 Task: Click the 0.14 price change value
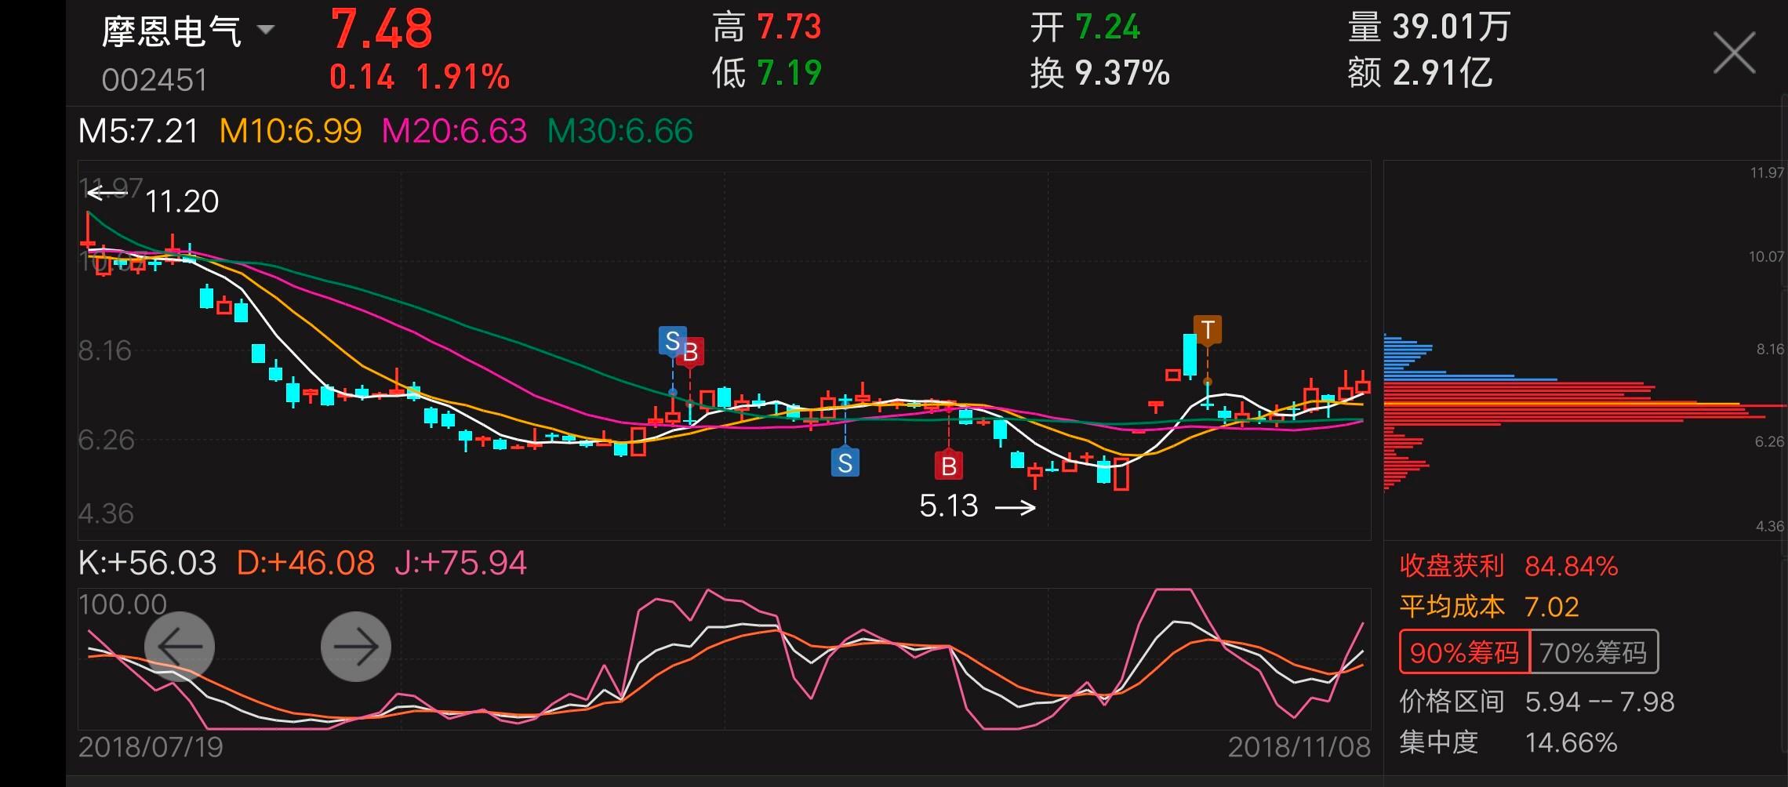pos(362,77)
